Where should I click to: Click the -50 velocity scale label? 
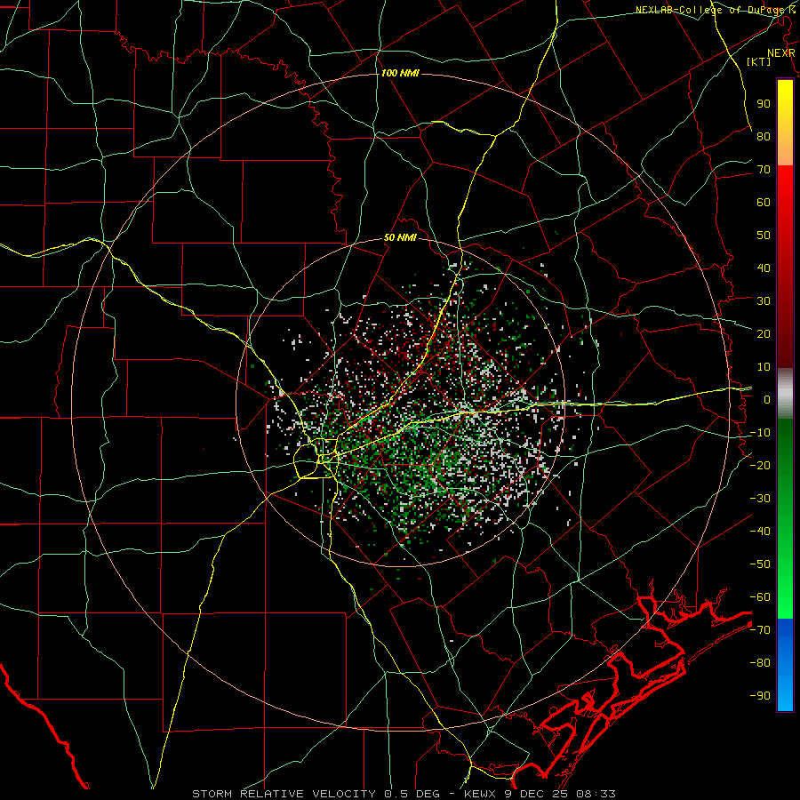point(760,564)
